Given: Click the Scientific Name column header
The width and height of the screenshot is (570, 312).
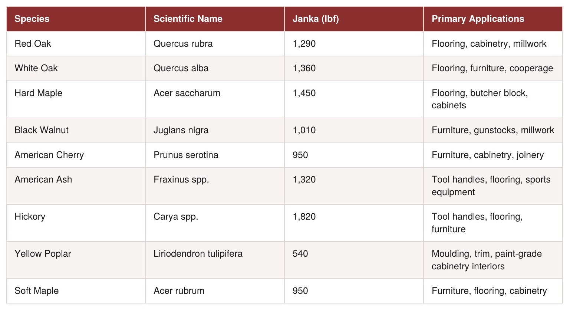Looking at the screenshot, I should [x=215, y=19].
